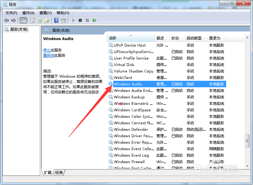
Task: Maximize the 服务 window
Action: click(232, 3)
